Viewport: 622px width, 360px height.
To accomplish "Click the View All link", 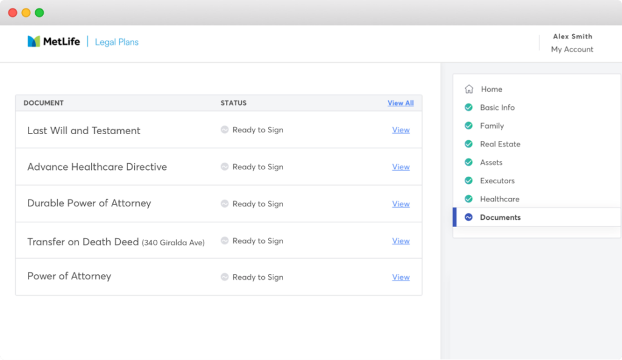I will tap(401, 103).
